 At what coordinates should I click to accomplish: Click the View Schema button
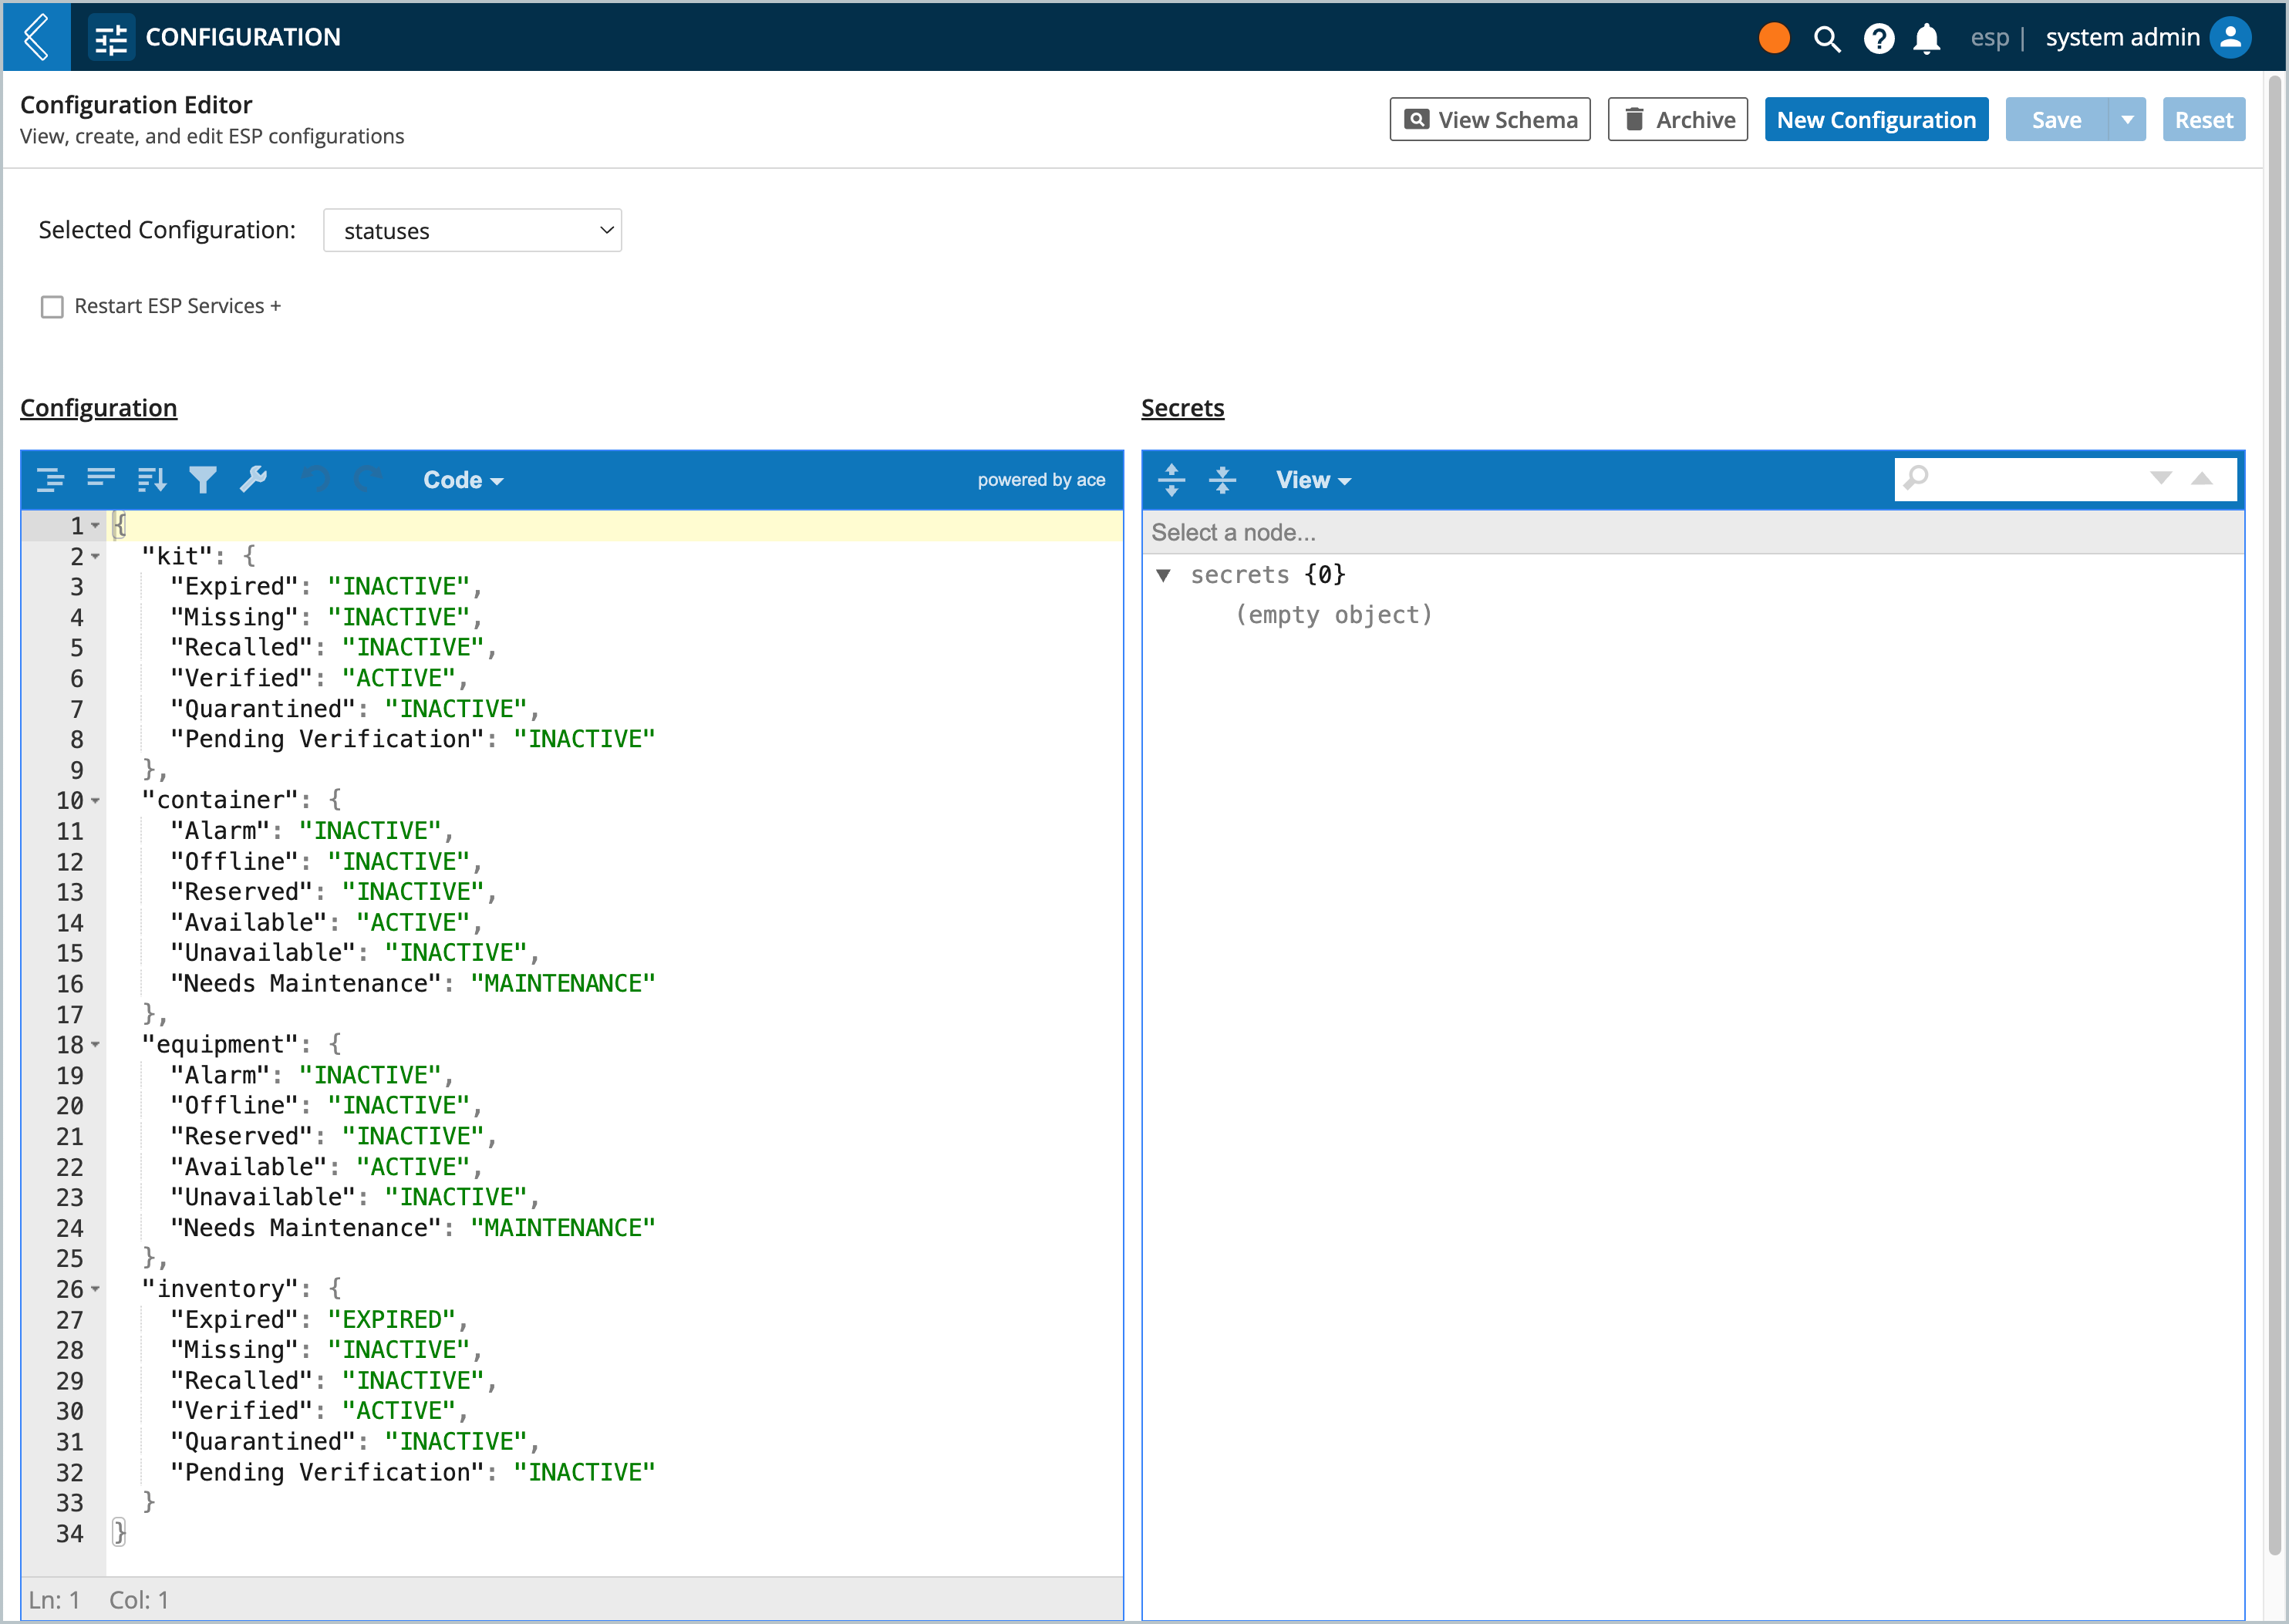1490,120
